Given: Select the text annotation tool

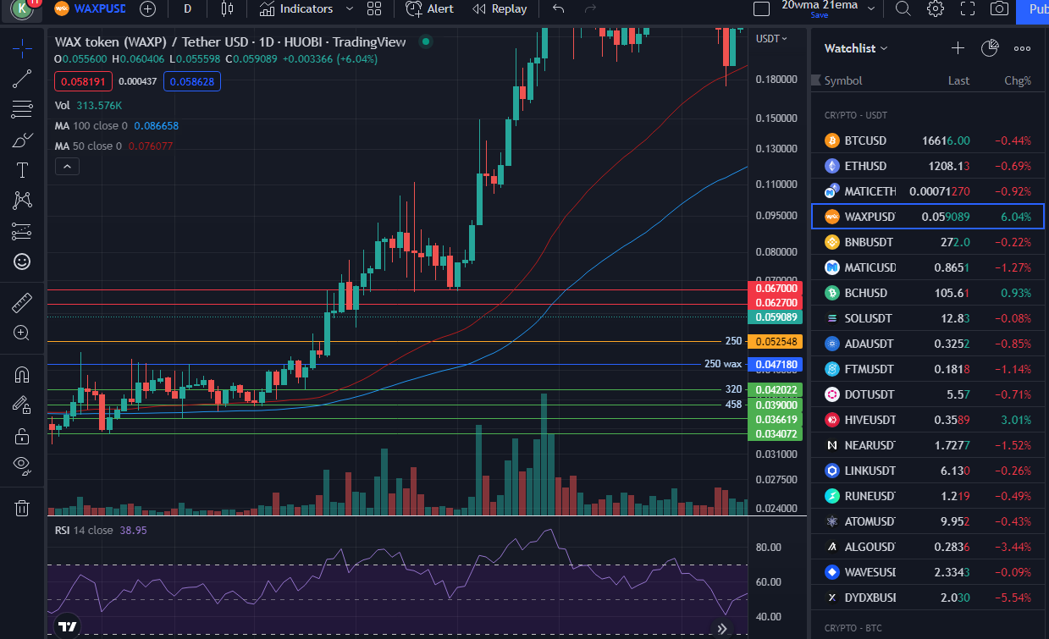Looking at the screenshot, I should (22, 170).
